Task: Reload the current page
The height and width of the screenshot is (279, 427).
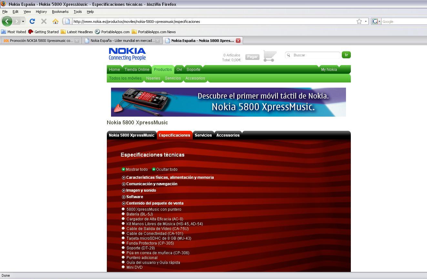Action: [32, 21]
